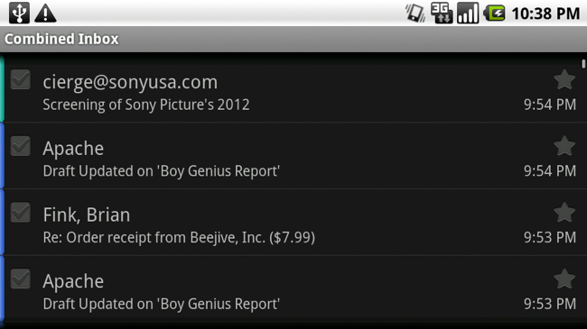Click the inbox list scrollbar thumb
This screenshot has width=587, height=329.
coord(583,64)
